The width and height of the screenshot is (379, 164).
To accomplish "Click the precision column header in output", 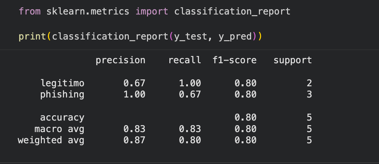I will pyautogui.click(x=120, y=60).
